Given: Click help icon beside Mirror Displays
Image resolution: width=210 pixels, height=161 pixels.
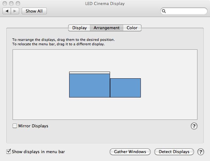Looking at the screenshot, I should [194, 126].
